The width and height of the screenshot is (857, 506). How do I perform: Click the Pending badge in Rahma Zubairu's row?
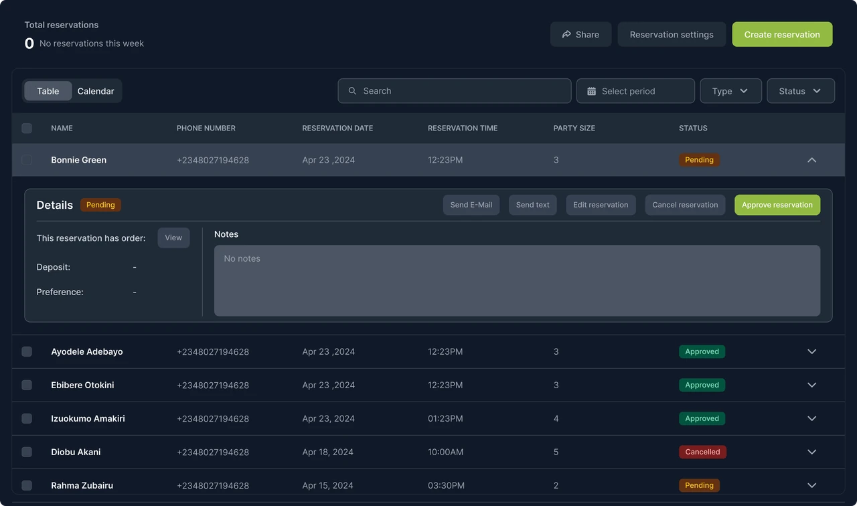[x=699, y=485]
